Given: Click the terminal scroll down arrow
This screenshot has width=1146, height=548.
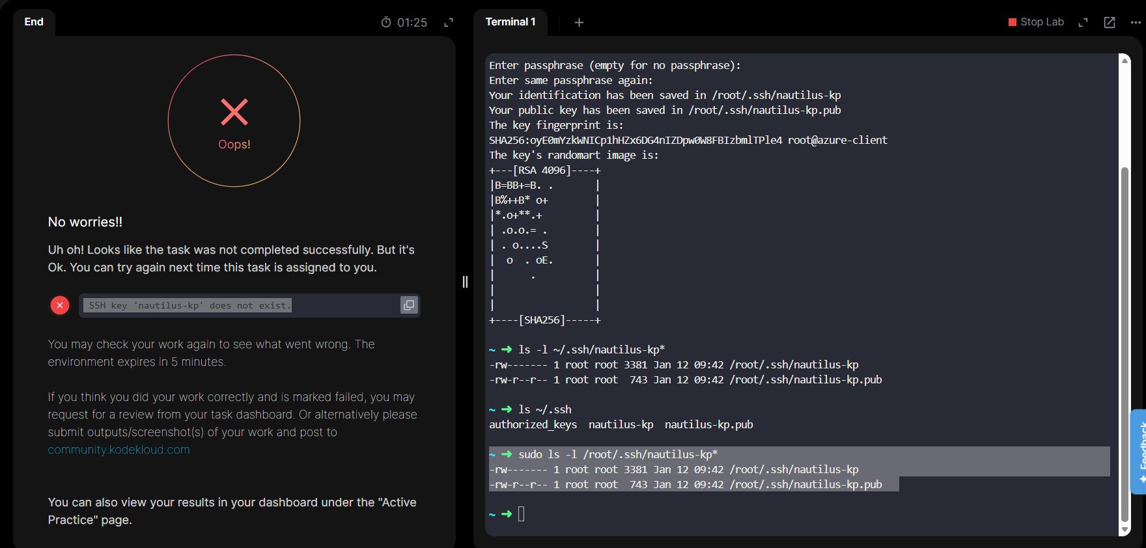Looking at the screenshot, I should pos(1125,530).
